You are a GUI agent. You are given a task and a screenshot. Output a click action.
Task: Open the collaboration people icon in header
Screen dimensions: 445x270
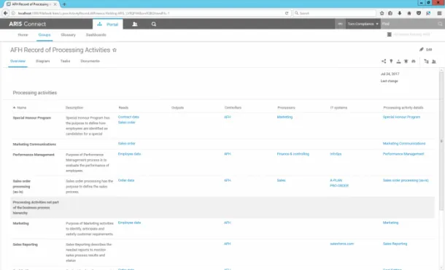[x=135, y=24]
